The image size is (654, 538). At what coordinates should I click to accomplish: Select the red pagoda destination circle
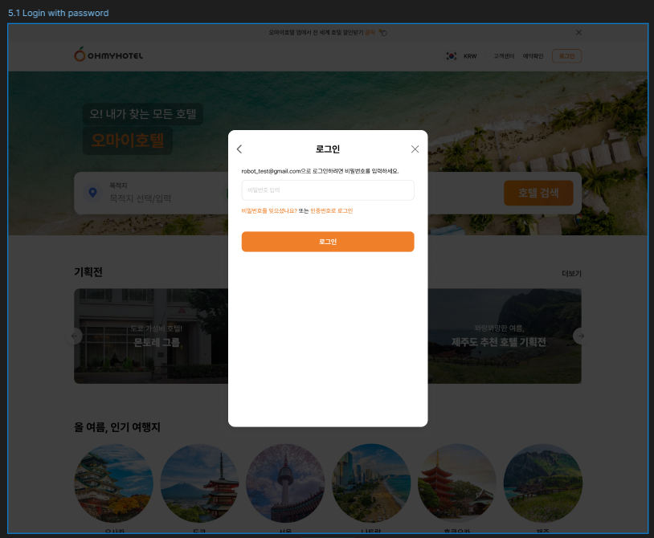pyautogui.click(x=457, y=483)
